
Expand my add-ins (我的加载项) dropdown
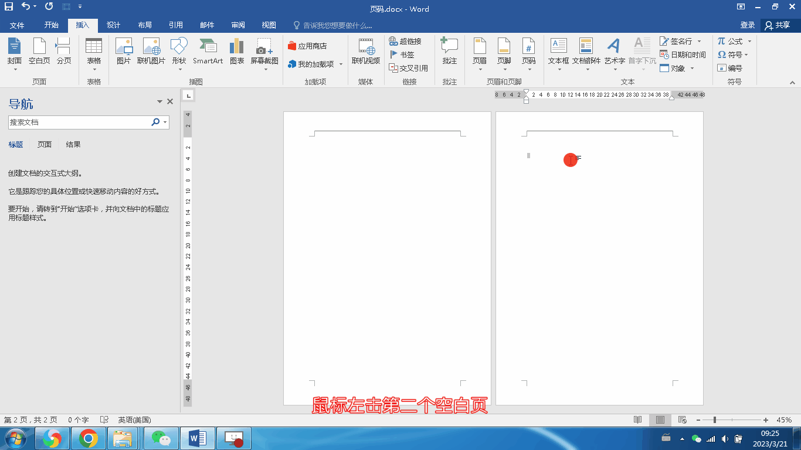point(341,64)
